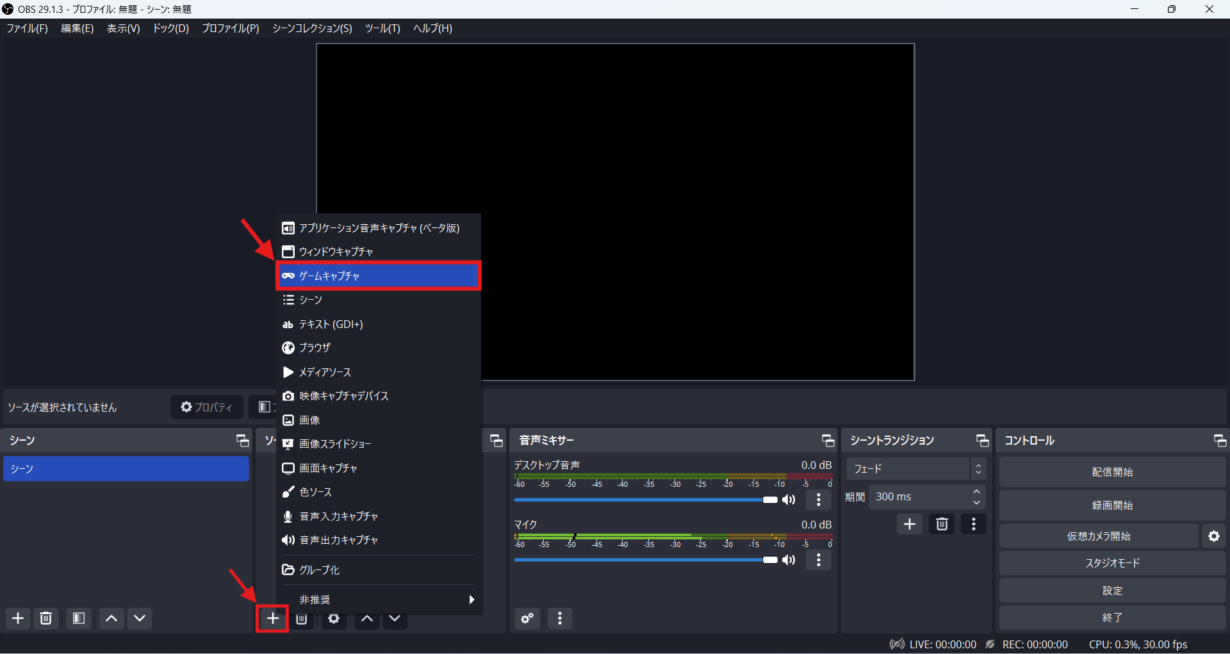This screenshot has height=654, width=1230.
Task: Open プロファイル(P) menu
Action: tap(231, 28)
